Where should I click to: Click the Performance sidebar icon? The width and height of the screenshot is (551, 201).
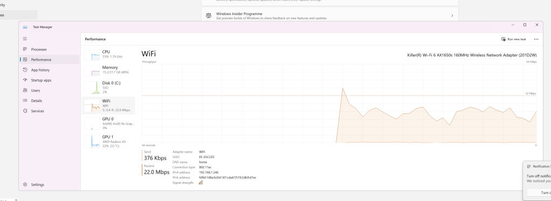coord(25,60)
